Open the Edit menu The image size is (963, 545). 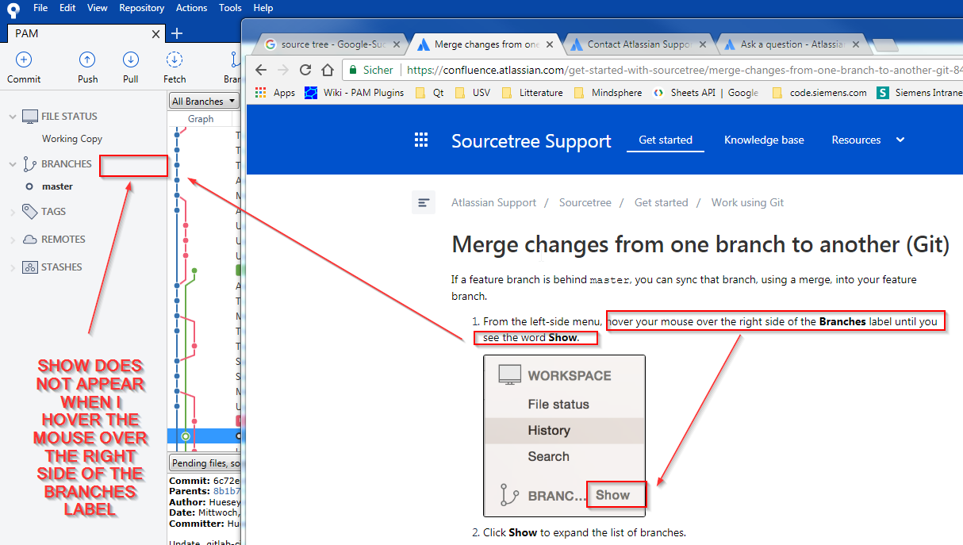pos(67,8)
